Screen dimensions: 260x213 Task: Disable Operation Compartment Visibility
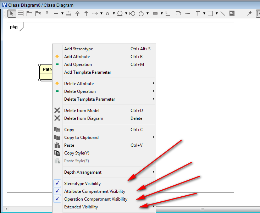coord(95,199)
